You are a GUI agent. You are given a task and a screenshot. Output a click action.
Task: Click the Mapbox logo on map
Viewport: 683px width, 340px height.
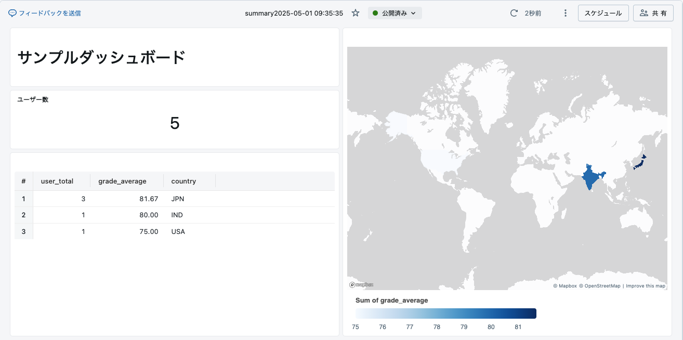361,285
